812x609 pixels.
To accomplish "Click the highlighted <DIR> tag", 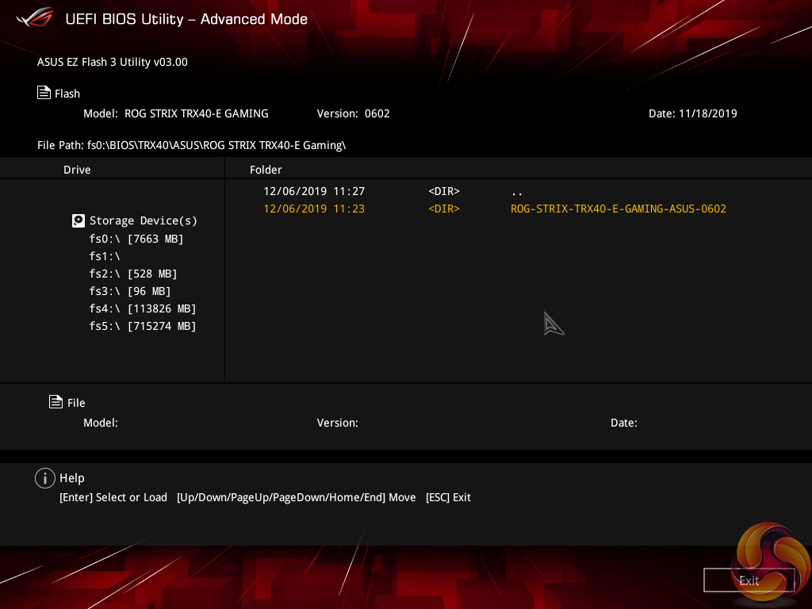I will [444, 209].
